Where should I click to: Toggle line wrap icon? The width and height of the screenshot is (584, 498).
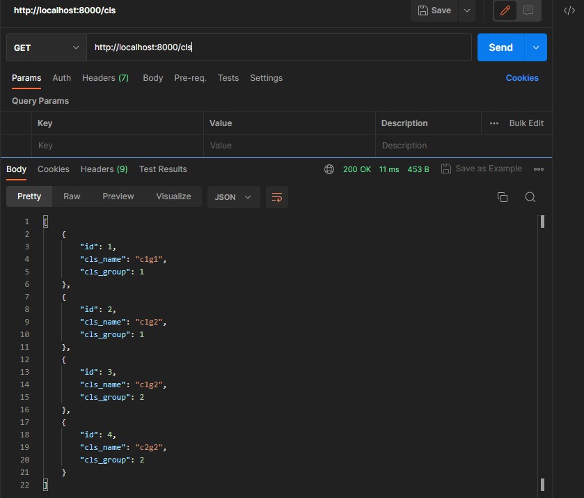277,197
